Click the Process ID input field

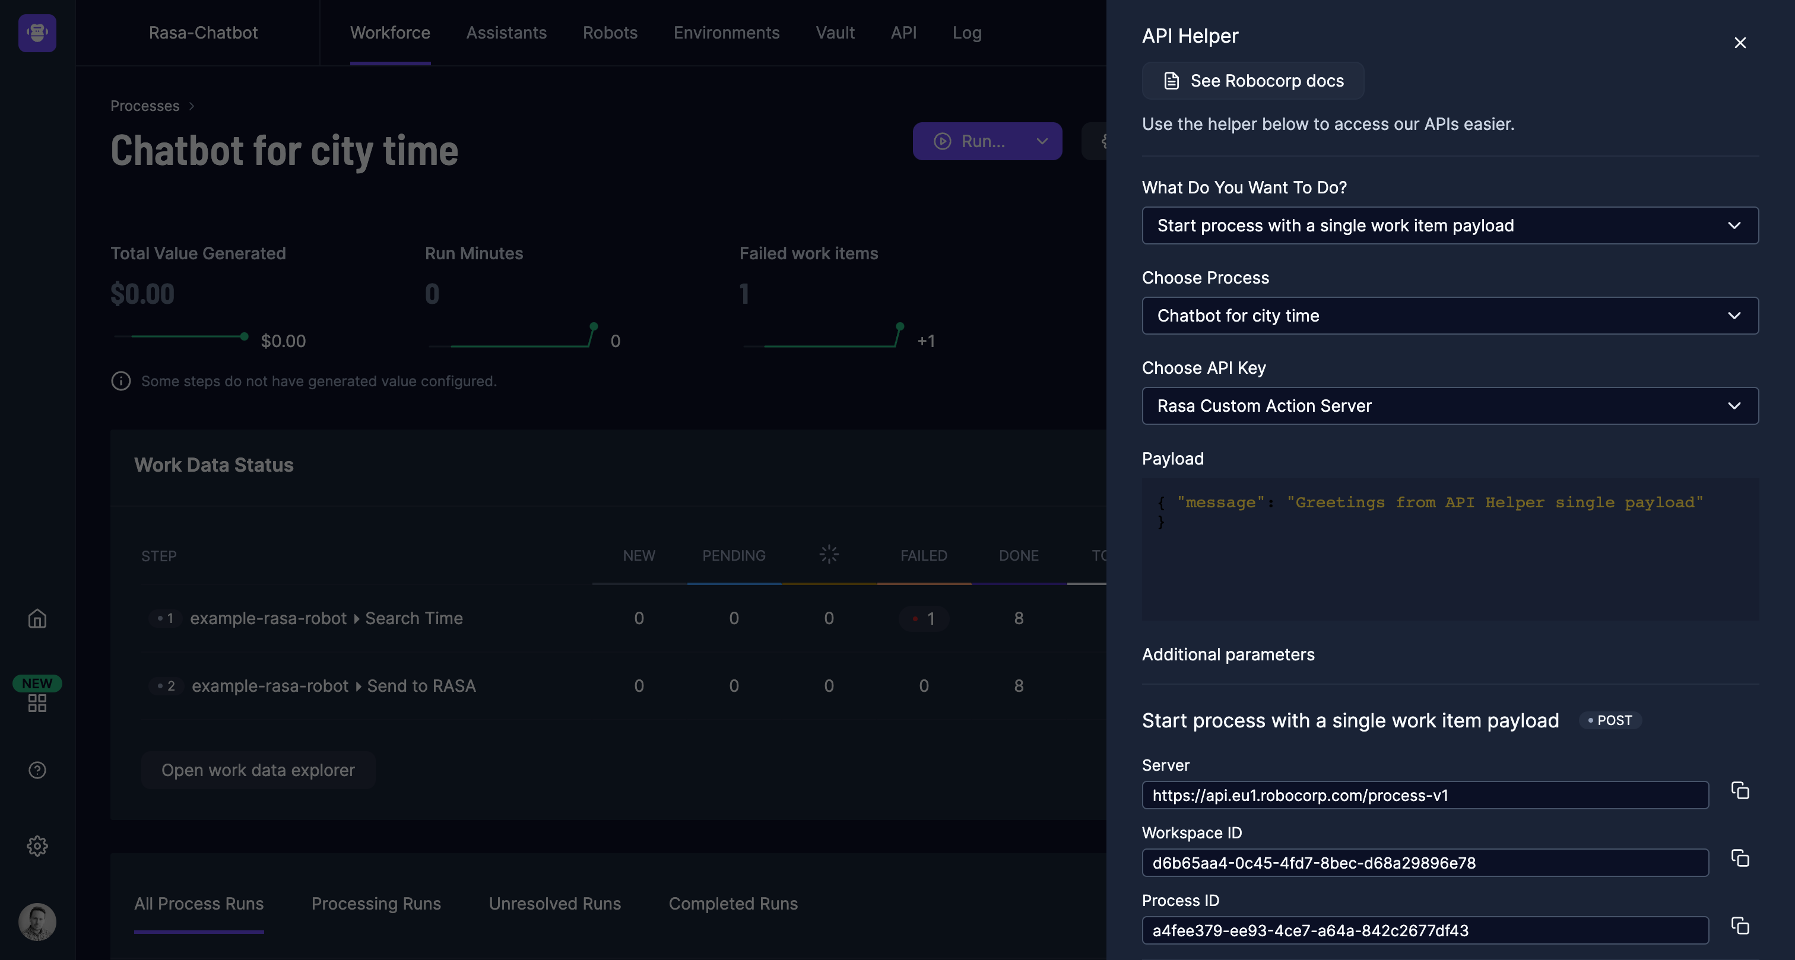click(1425, 930)
